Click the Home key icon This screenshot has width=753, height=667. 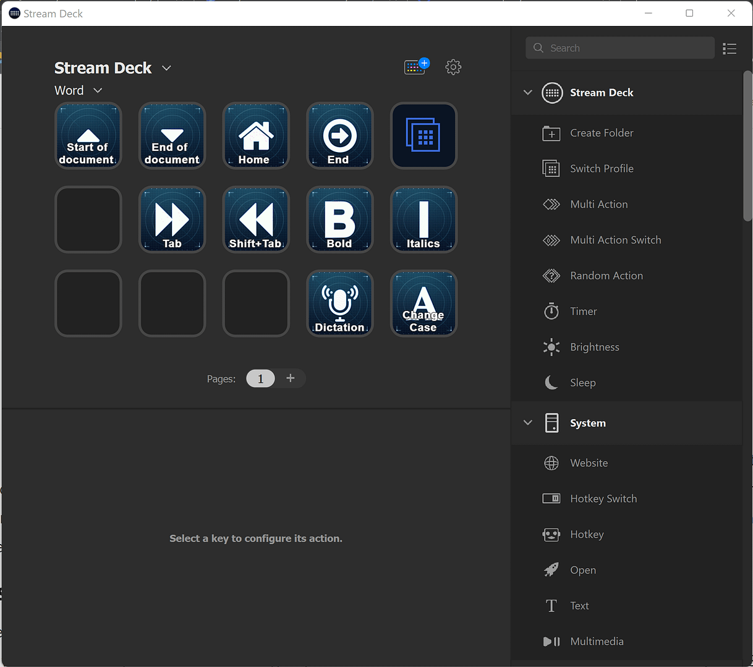point(256,136)
